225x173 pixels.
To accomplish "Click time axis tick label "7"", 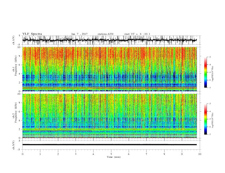I will [x=147, y=154].
